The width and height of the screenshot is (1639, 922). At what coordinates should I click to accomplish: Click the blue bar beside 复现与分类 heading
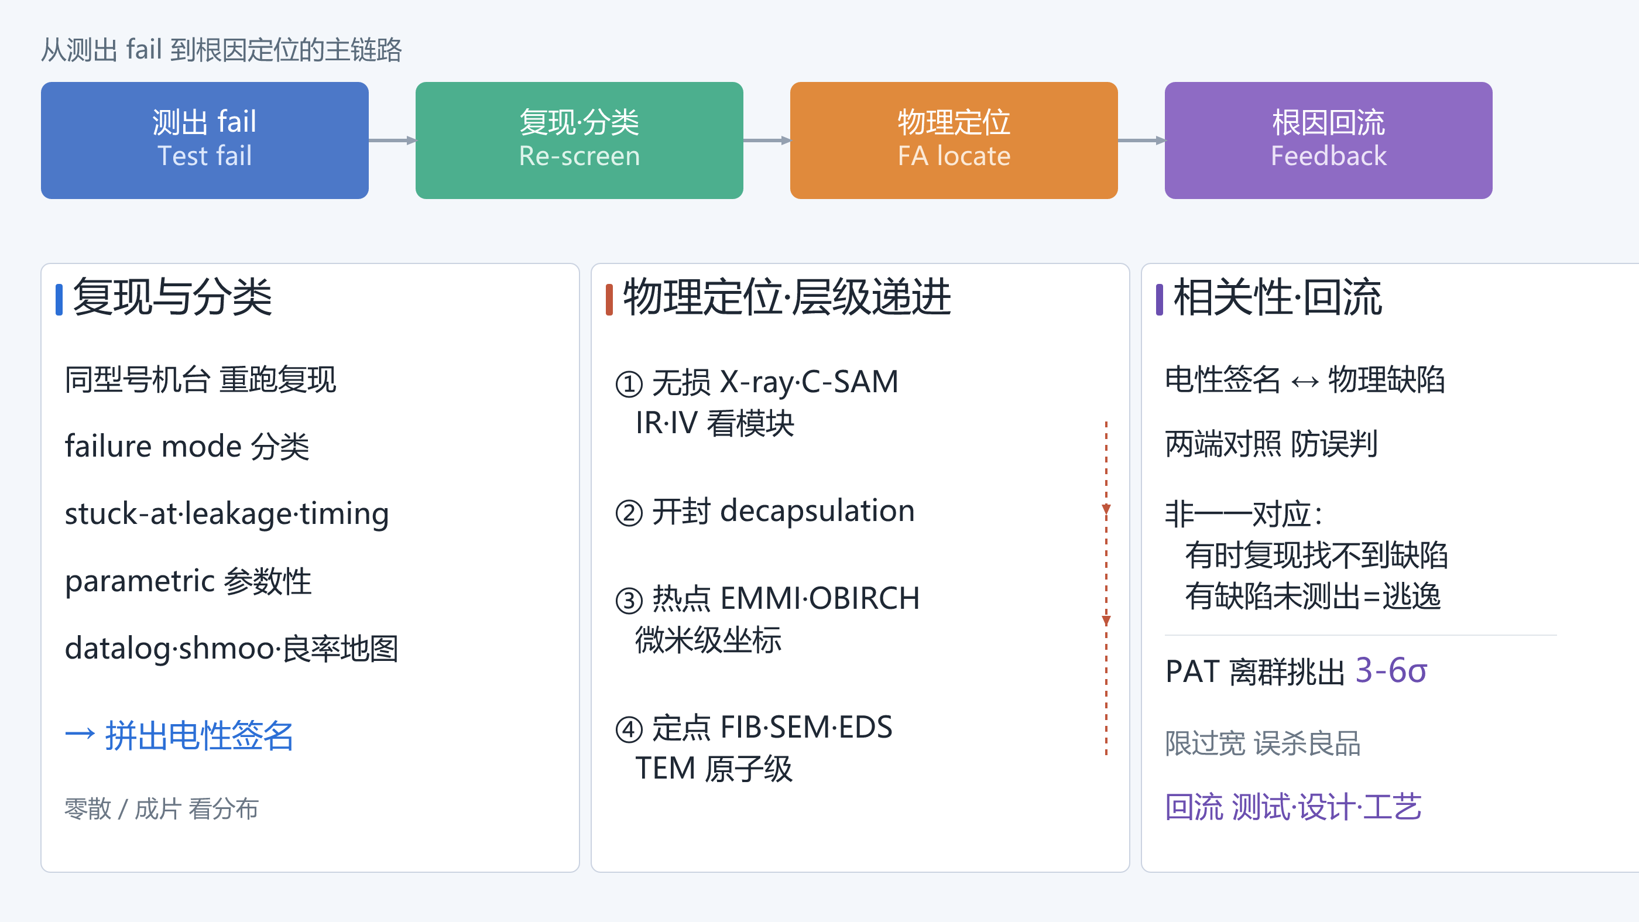pyautogui.click(x=59, y=299)
